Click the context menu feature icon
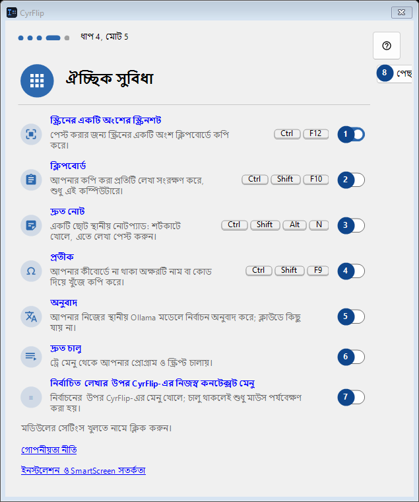The height and width of the screenshot is (502, 419). (31, 398)
